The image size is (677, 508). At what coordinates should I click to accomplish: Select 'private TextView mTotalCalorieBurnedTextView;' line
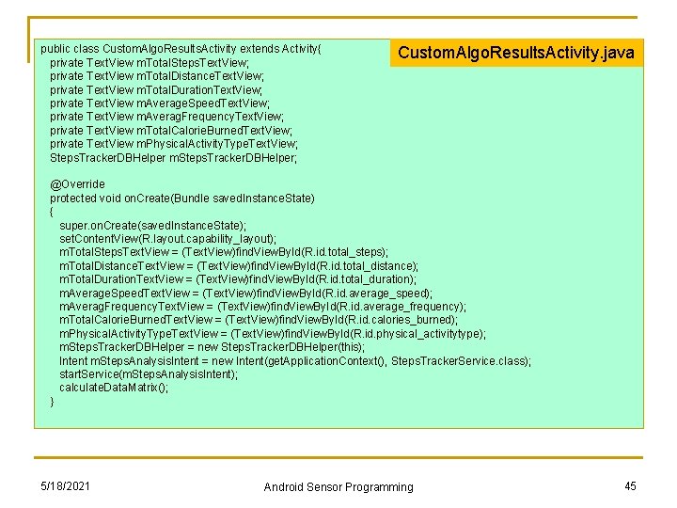[171, 131]
